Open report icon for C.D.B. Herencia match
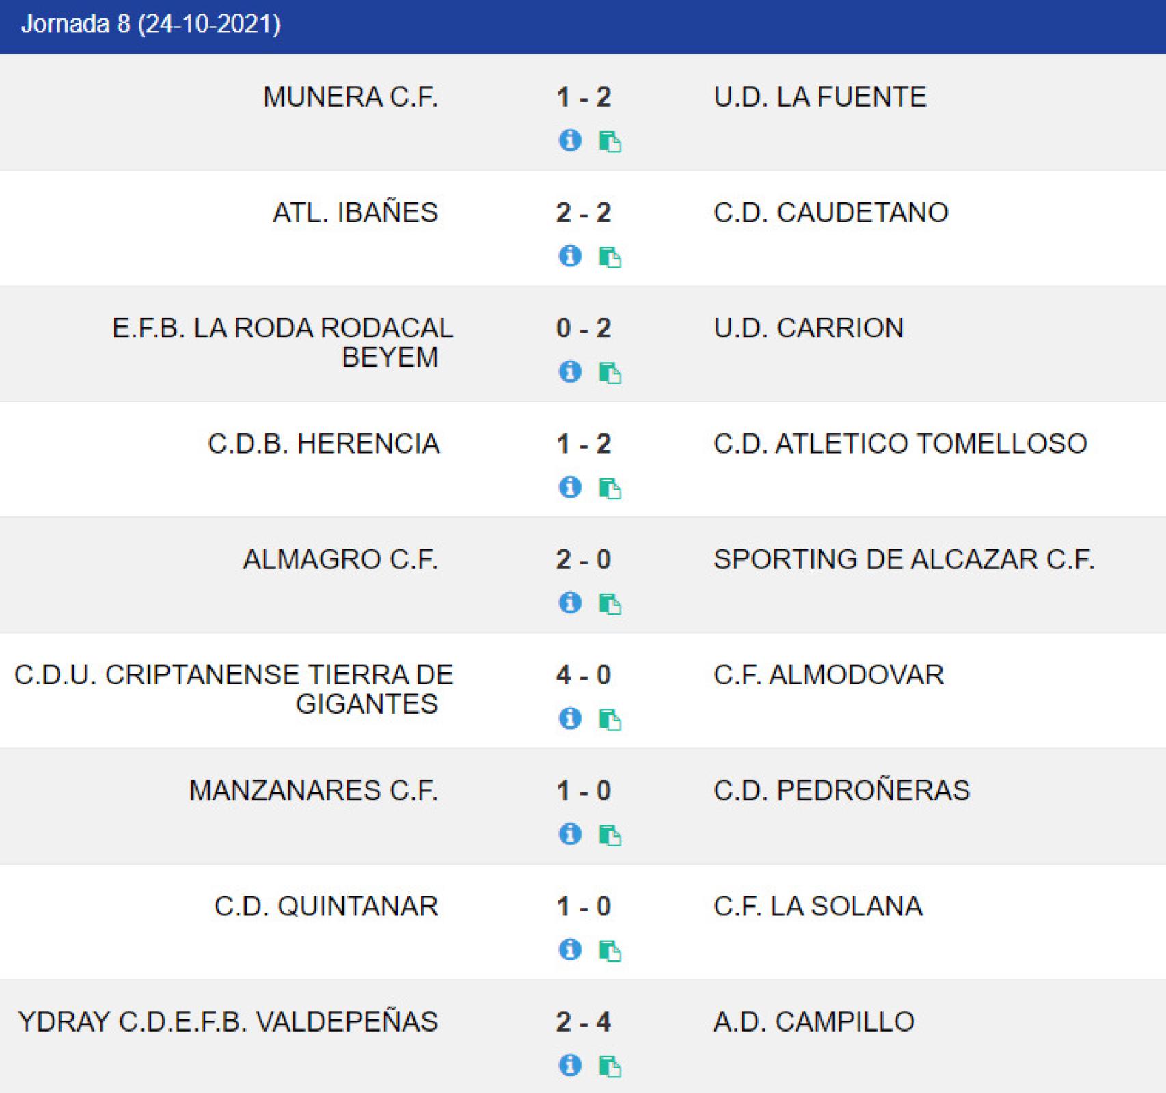Screen dimensions: 1166x1093 point(610,488)
